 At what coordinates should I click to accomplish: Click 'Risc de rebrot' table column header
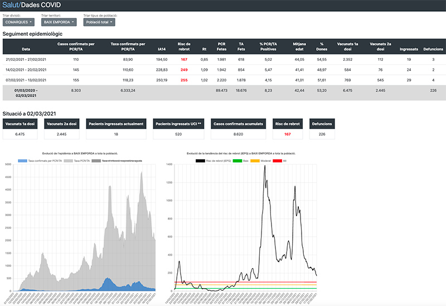(x=184, y=46)
